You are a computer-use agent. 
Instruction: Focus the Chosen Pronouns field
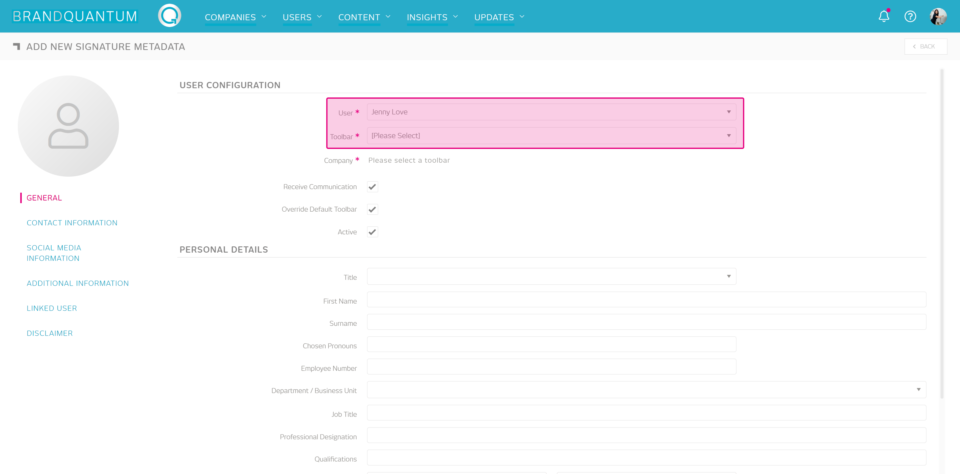tap(551, 344)
